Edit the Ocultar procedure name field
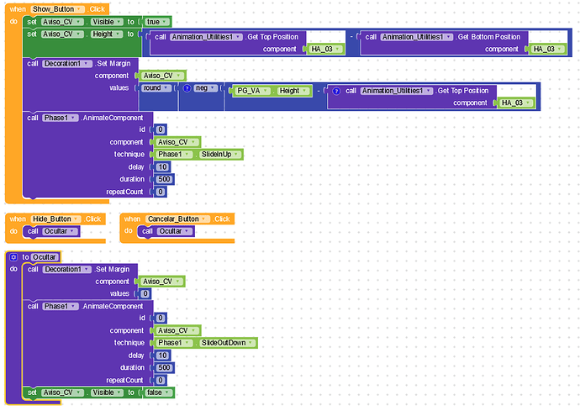This screenshot has width=580, height=411. [x=45, y=257]
